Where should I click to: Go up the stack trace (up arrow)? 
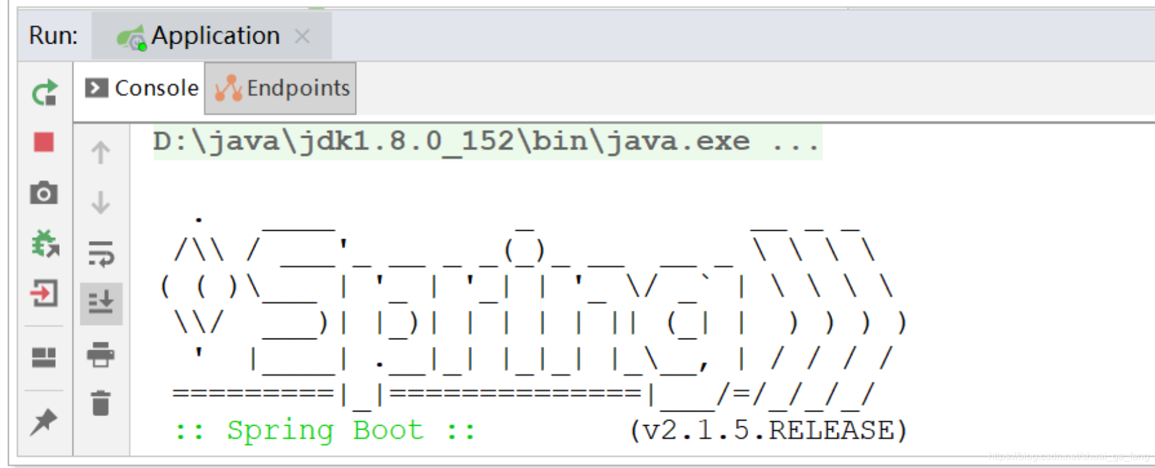tap(101, 152)
